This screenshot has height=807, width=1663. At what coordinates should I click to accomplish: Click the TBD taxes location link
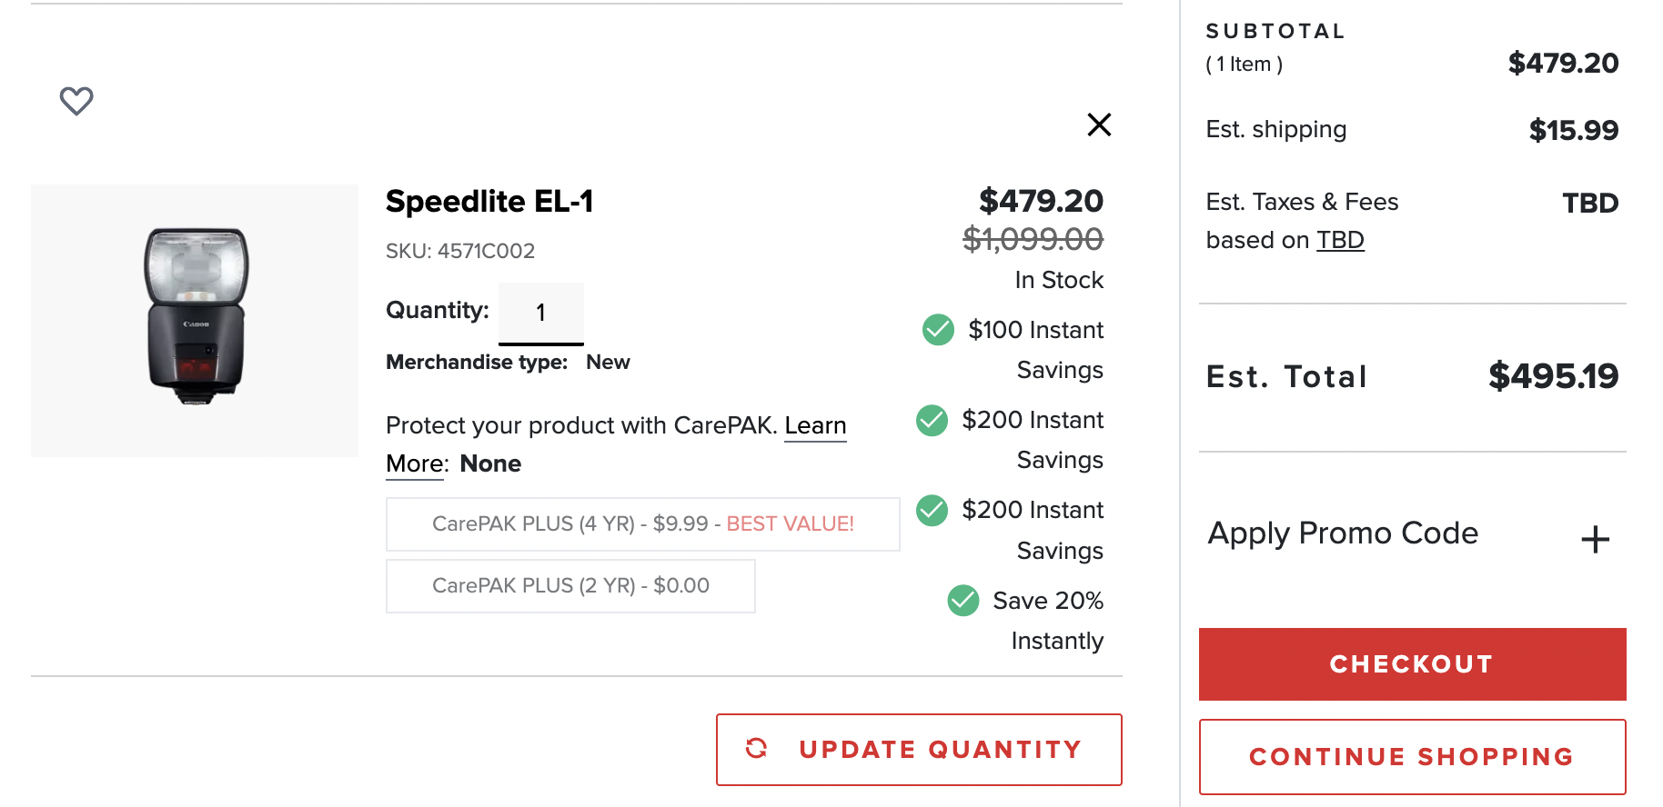click(x=1340, y=240)
